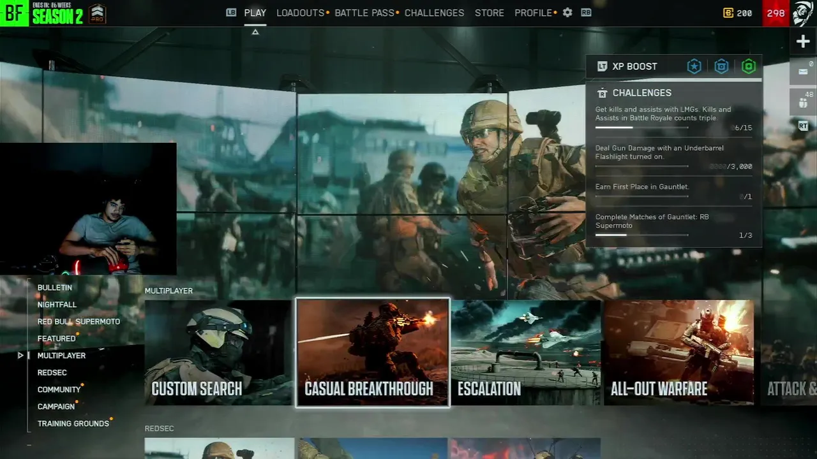Open the Custom Search mode tile
The width and height of the screenshot is (817, 459).
[218, 353]
